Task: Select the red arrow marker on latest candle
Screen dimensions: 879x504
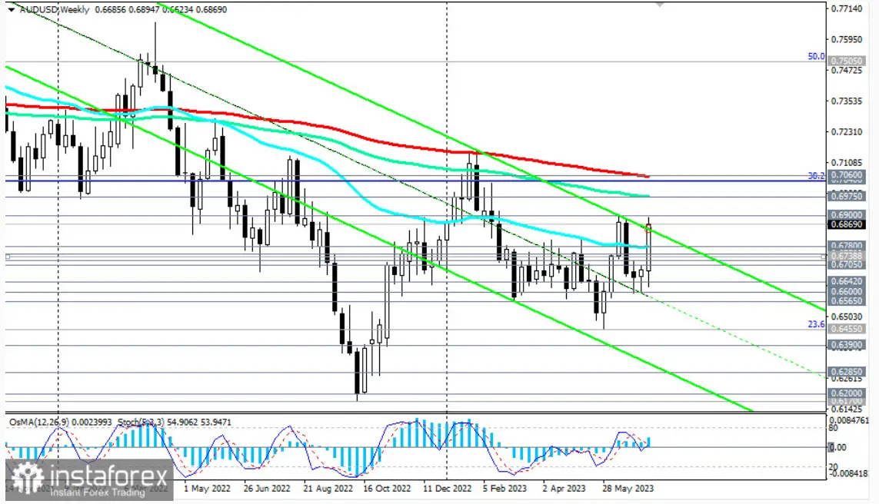Action: click(x=648, y=228)
